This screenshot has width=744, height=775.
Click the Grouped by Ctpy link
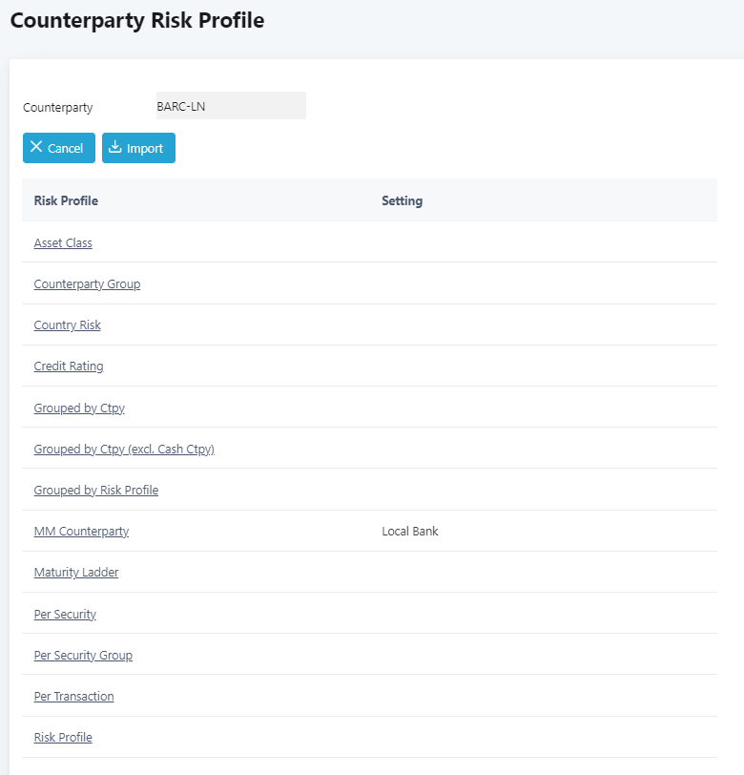pos(79,408)
